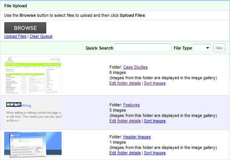The height and width of the screenshot is (160, 230).
Task: Edit folder details for Features
Action: pos(125,121)
